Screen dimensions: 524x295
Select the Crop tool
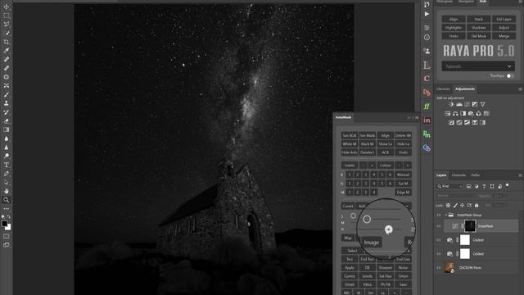(x=7, y=42)
